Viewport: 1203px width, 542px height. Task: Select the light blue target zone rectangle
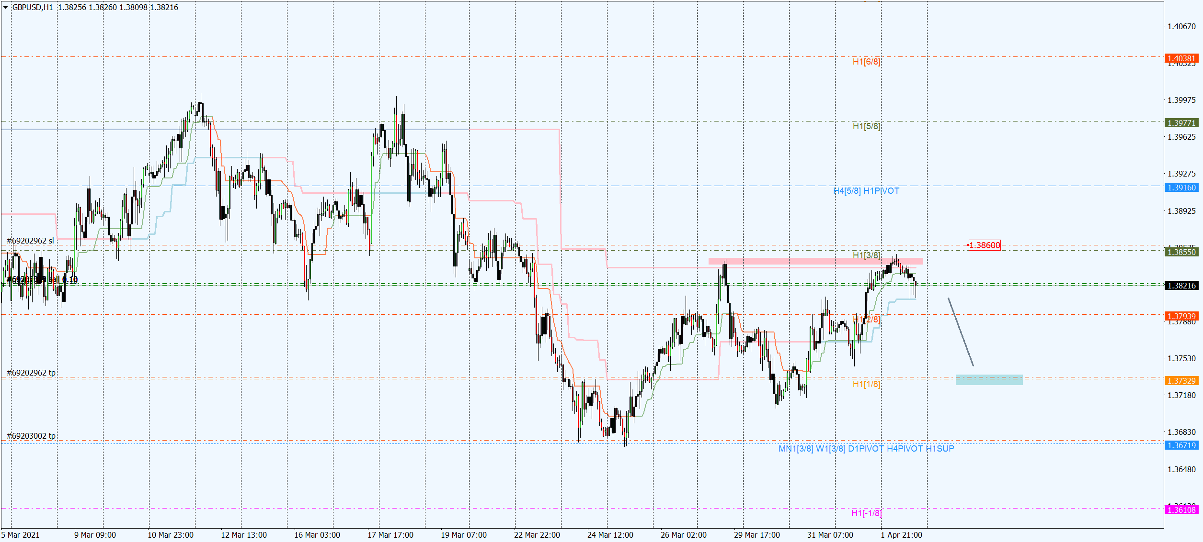pos(989,380)
